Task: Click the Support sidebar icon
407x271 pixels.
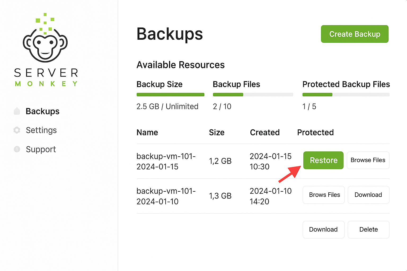Action: pos(17,149)
